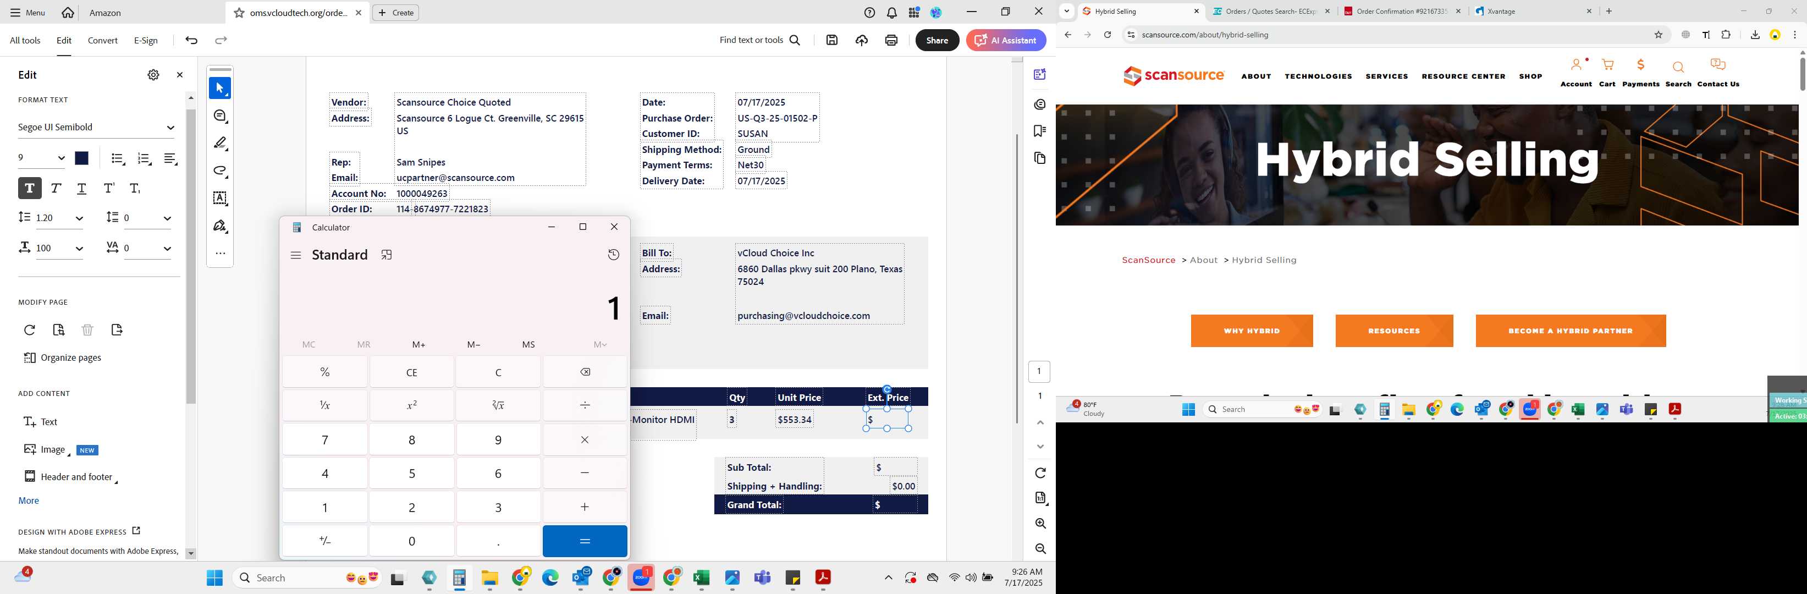
Task: Select the arrow selection tool in Acrobat toolbar
Action: pyautogui.click(x=219, y=89)
